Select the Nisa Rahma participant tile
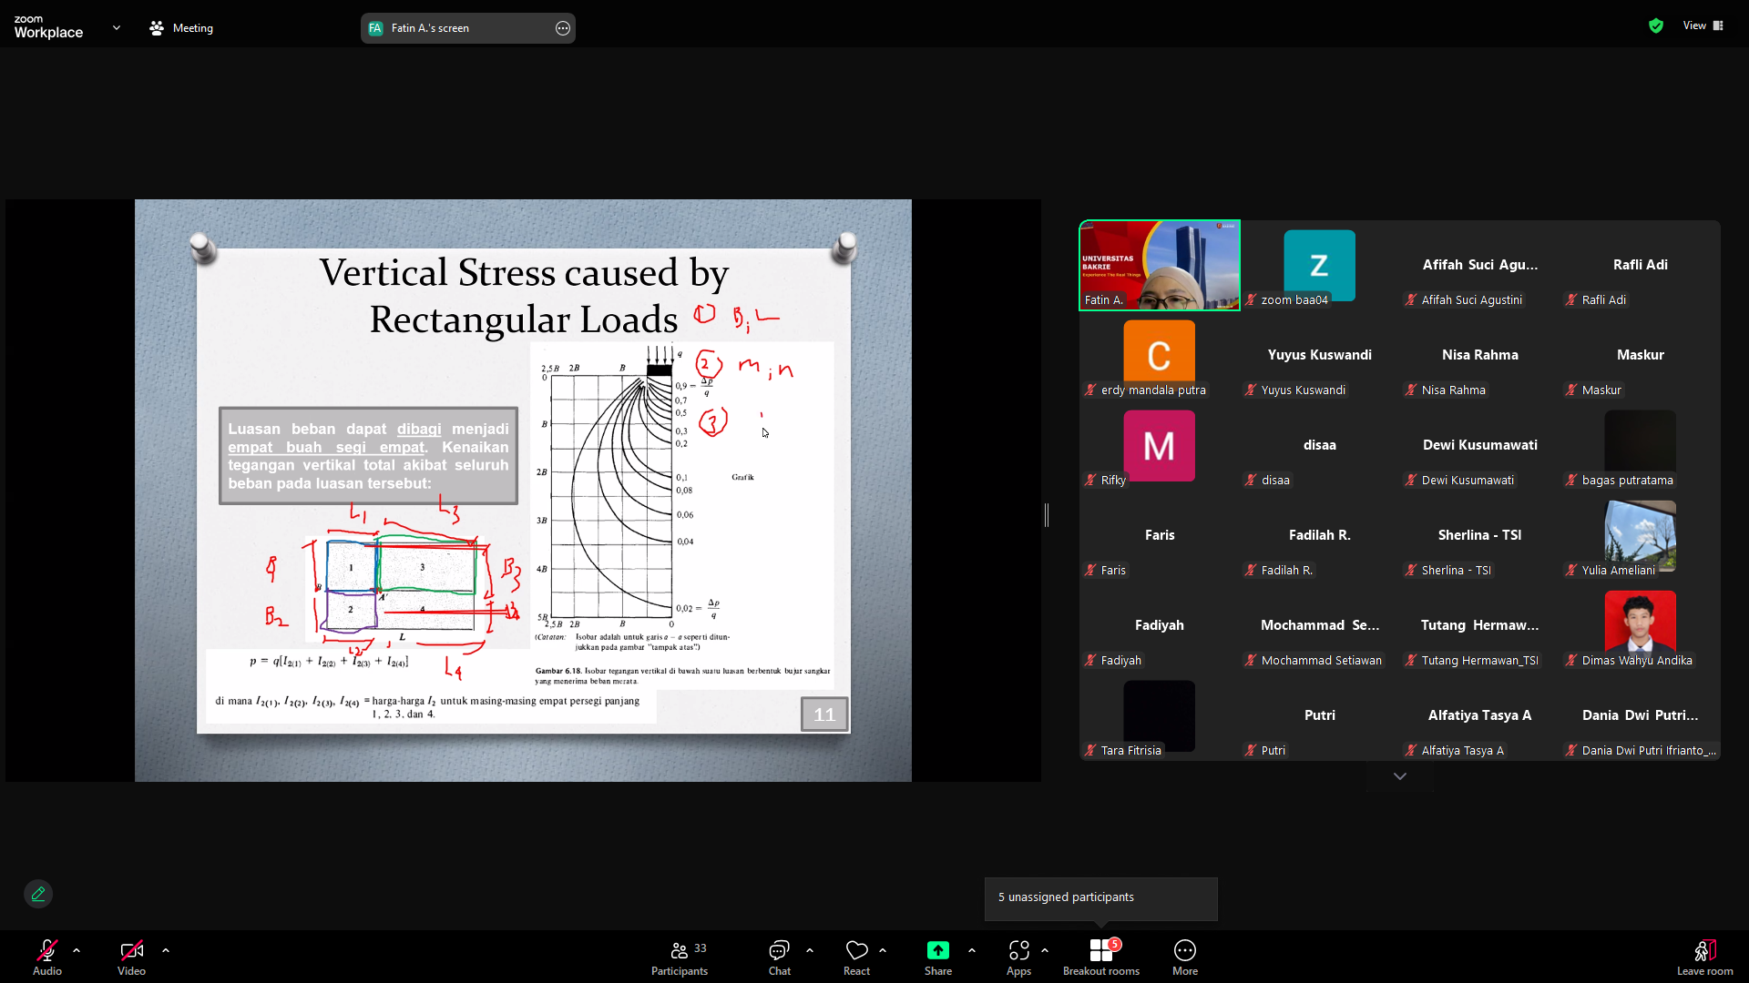Screen dimensions: 1749x983 point(1480,355)
